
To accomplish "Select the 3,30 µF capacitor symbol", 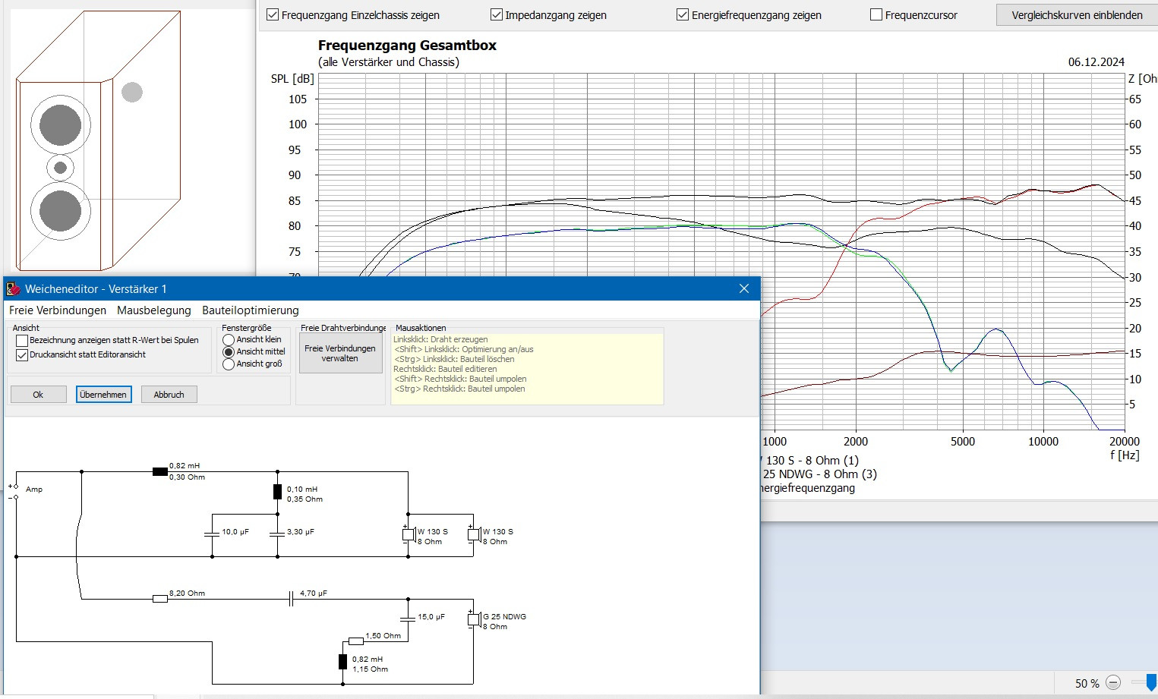I will coord(277,534).
